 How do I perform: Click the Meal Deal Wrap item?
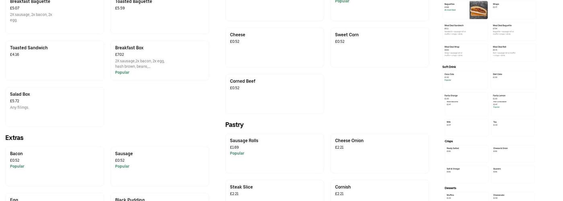[465, 52]
